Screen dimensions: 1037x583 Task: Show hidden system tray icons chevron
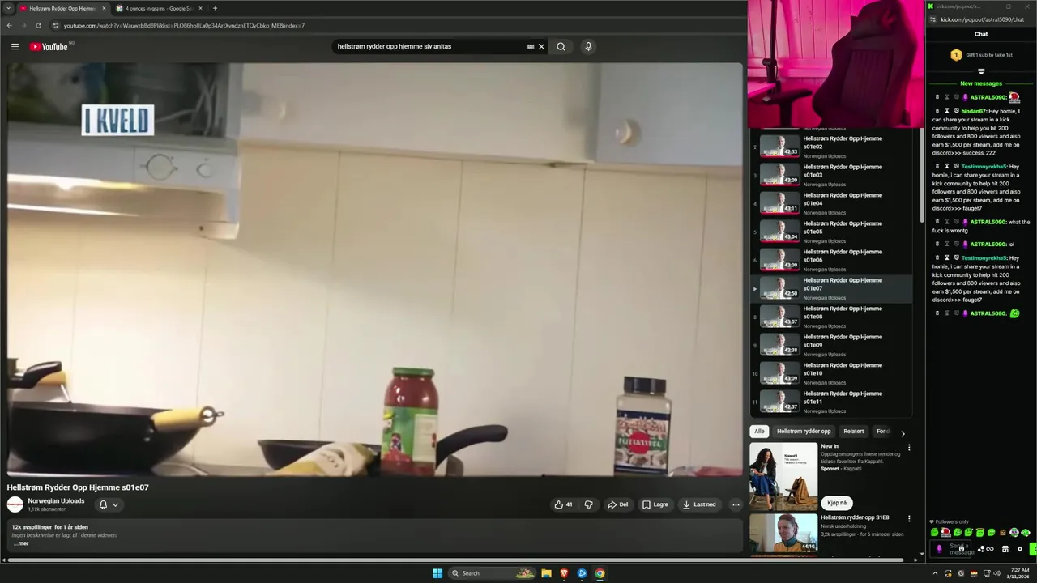(935, 573)
